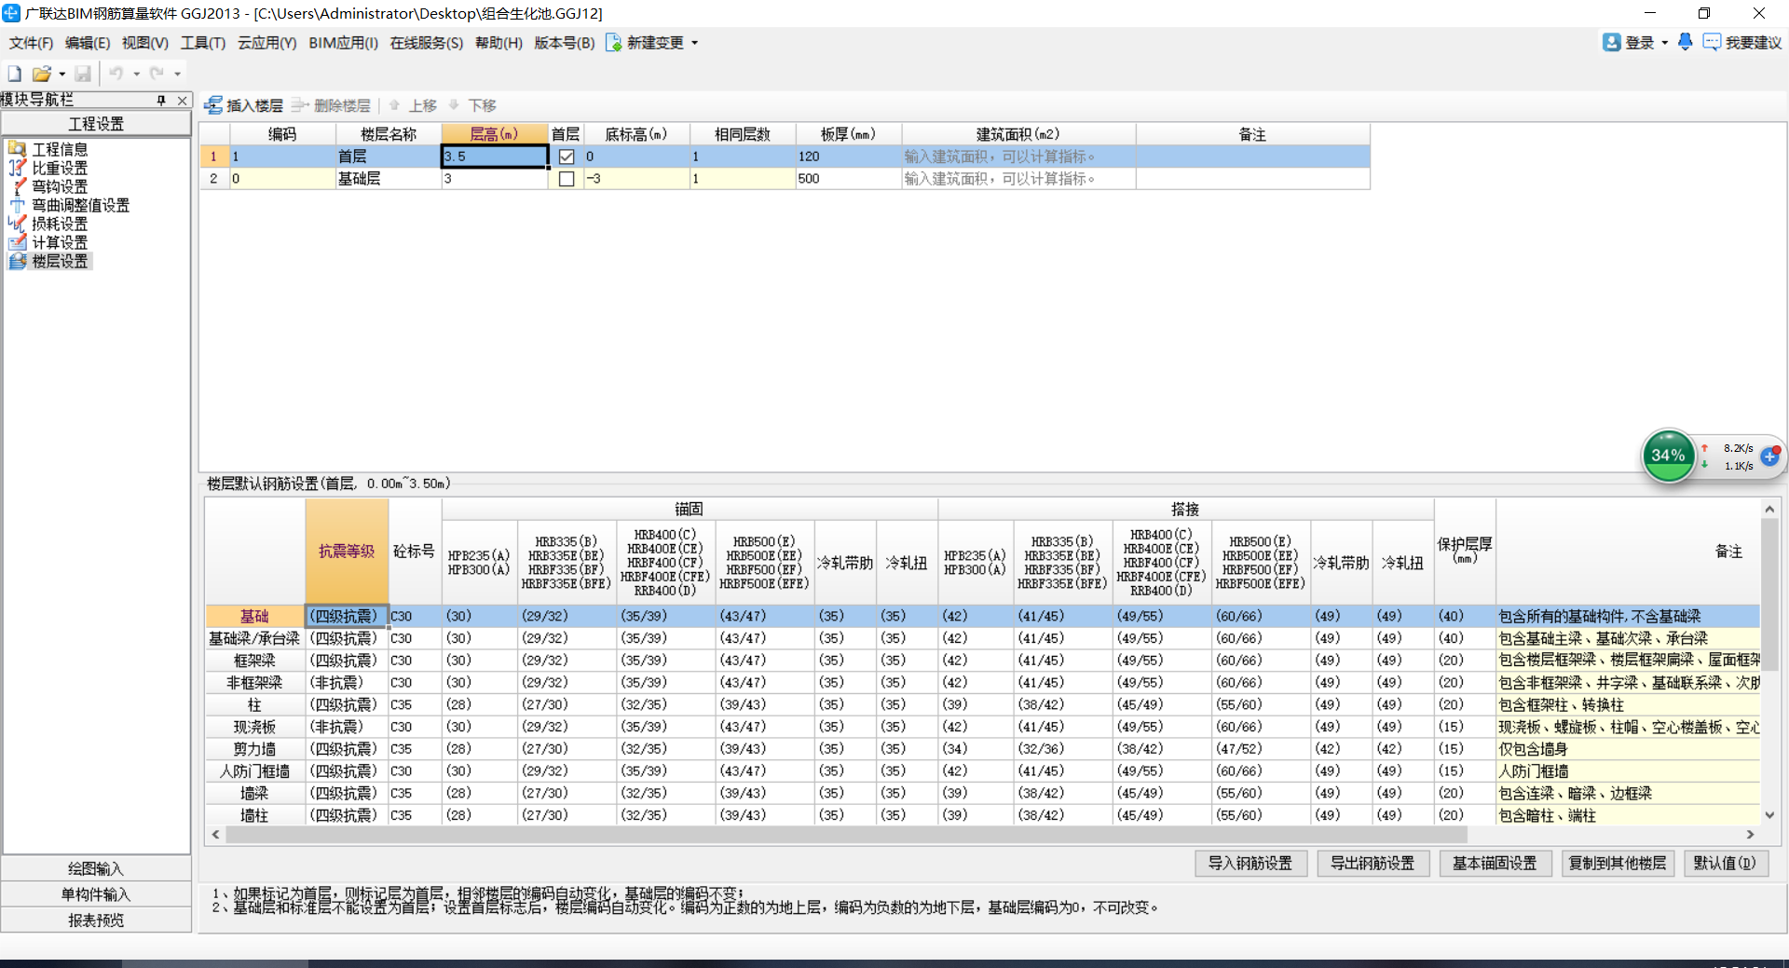Open the 云应用(Y) menu
The width and height of the screenshot is (1789, 968).
click(266, 43)
